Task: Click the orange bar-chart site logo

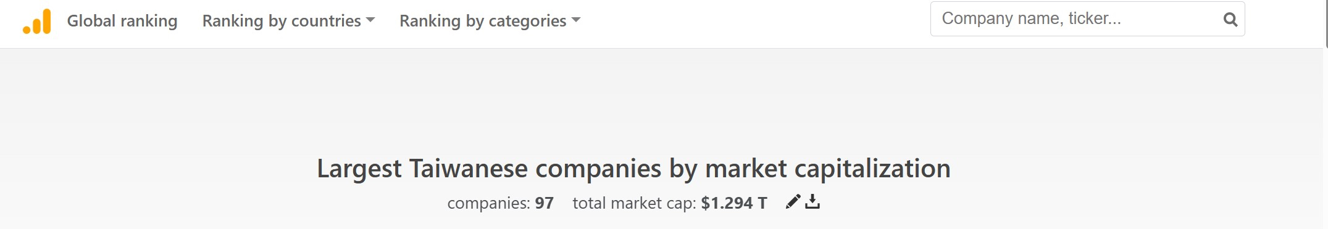Action: click(x=37, y=22)
